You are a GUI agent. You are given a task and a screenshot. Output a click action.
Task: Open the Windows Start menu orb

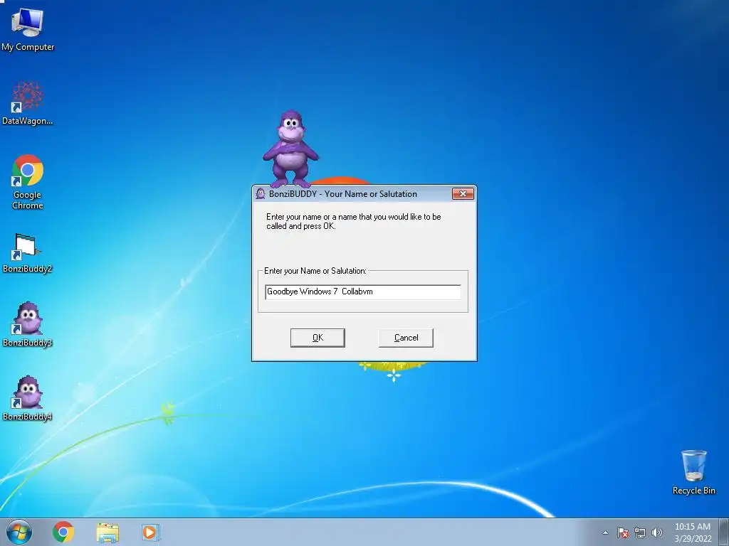pos(19,532)
